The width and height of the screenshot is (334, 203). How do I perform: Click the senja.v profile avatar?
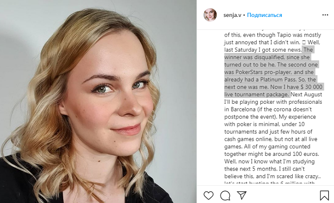click(210, 15)
